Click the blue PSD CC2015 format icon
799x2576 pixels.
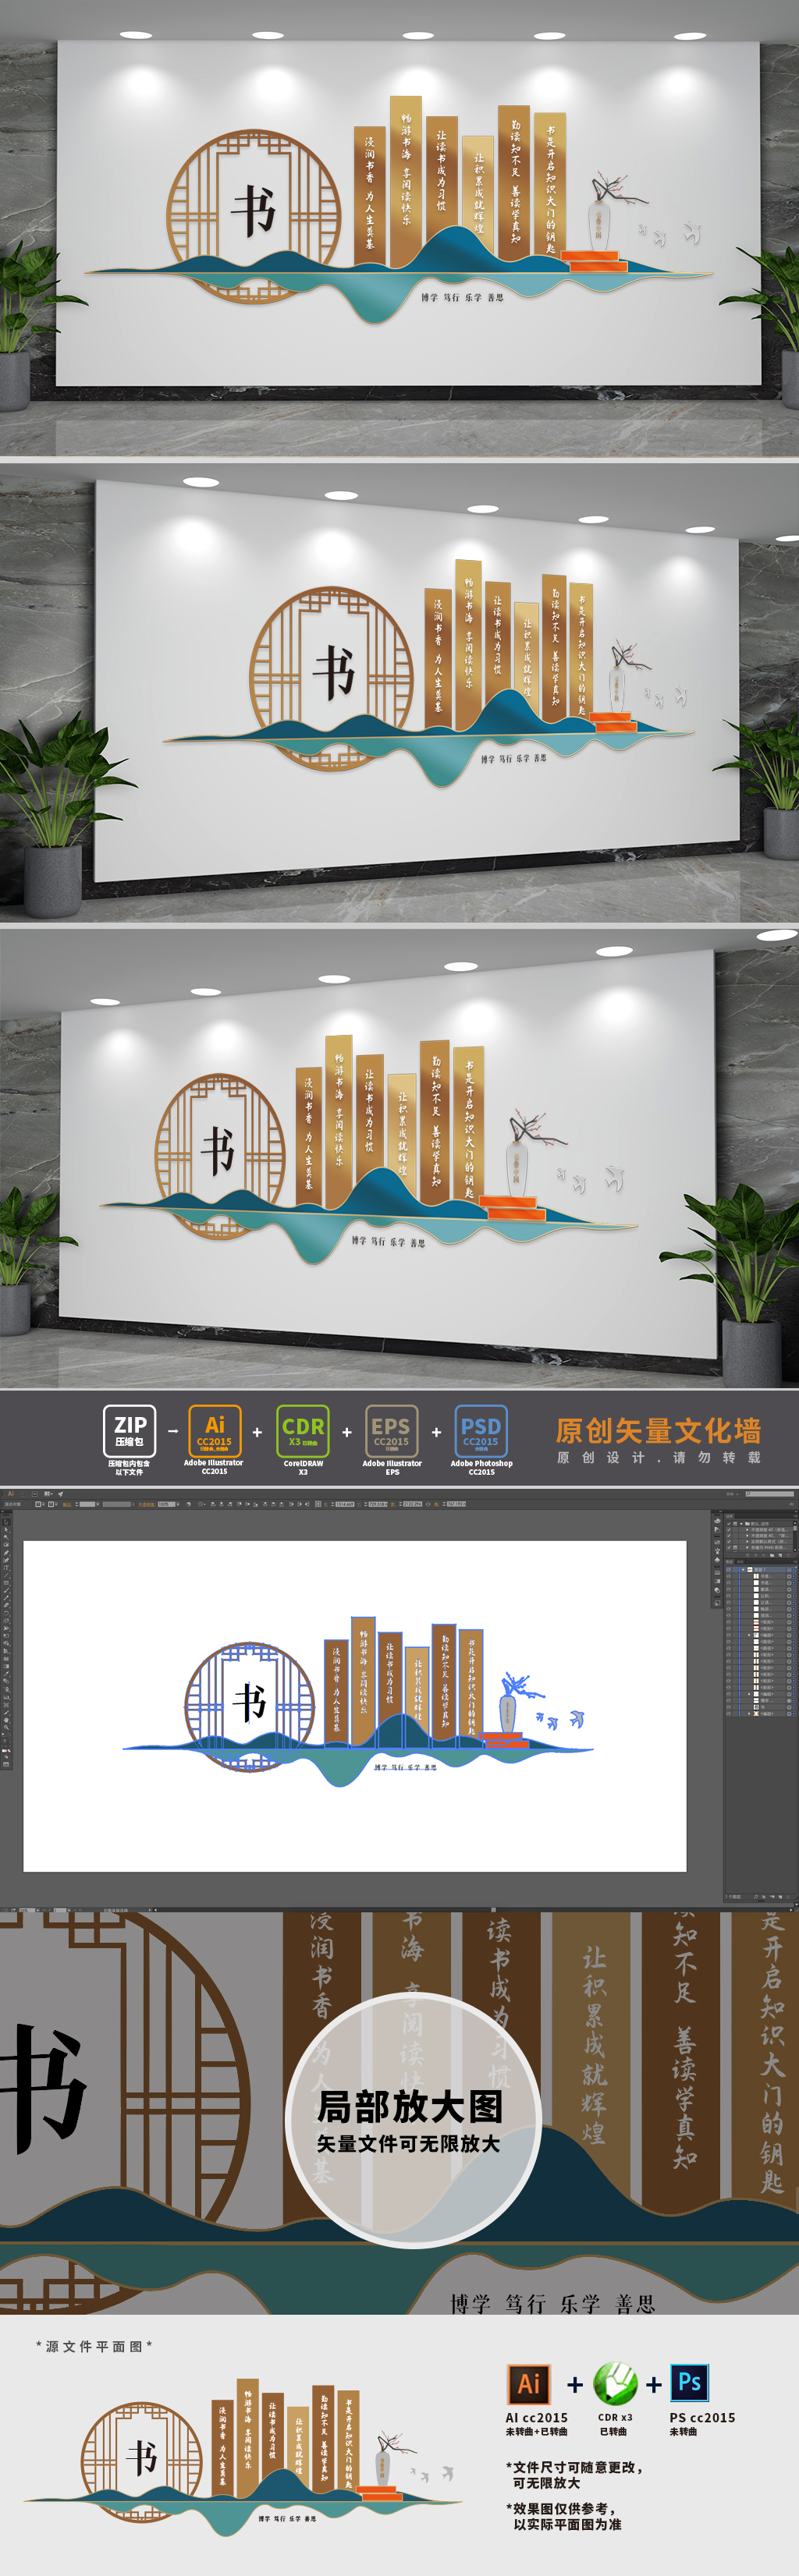(x=481, y=1431)
